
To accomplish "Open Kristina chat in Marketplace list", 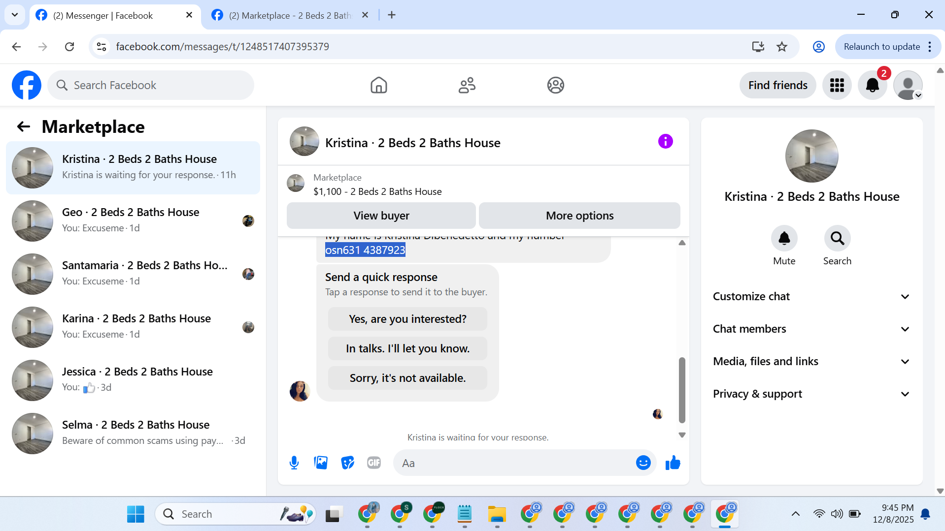I will point(133,168).
